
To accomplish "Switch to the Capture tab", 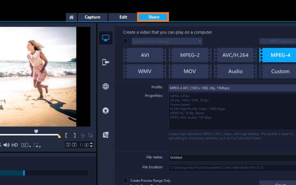I will [92, 17].
